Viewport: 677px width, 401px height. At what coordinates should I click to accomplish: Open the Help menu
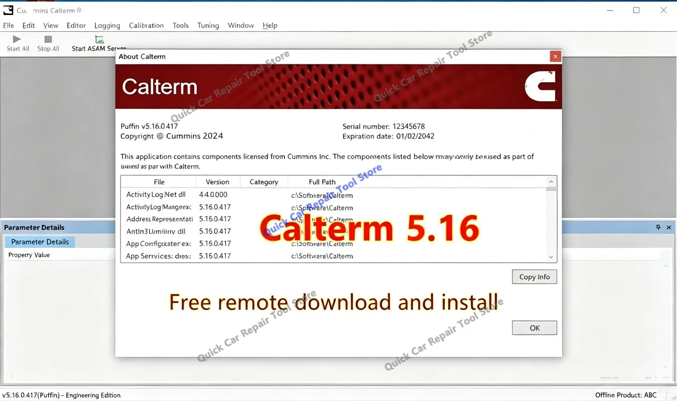(270, 26)
